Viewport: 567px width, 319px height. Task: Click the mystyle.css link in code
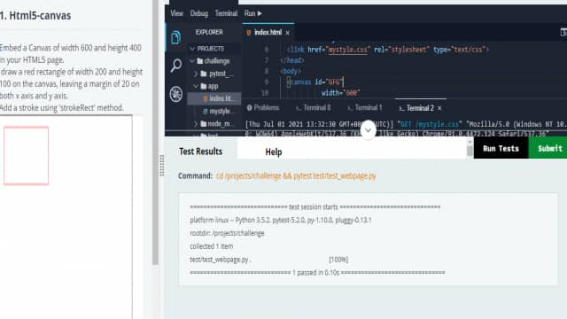[348, 50]
